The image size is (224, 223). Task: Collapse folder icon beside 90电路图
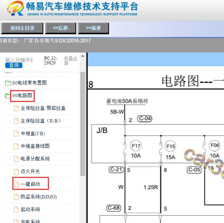[x=7, y=96]
